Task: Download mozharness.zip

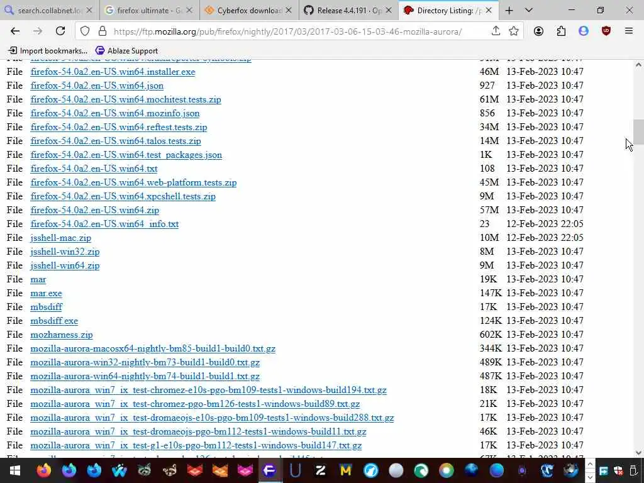Action: 62,335
